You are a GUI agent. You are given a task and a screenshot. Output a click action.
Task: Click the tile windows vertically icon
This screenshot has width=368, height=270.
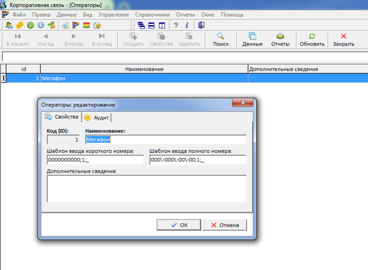[x=162, y=25]
